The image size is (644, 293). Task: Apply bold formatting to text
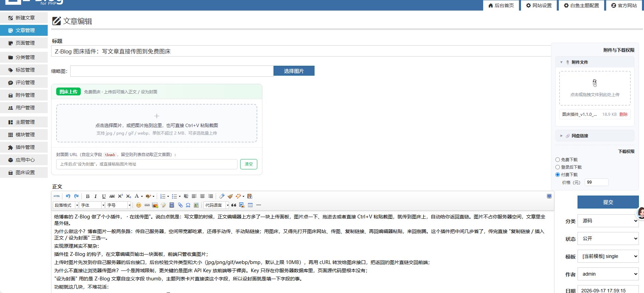[88, 196]
